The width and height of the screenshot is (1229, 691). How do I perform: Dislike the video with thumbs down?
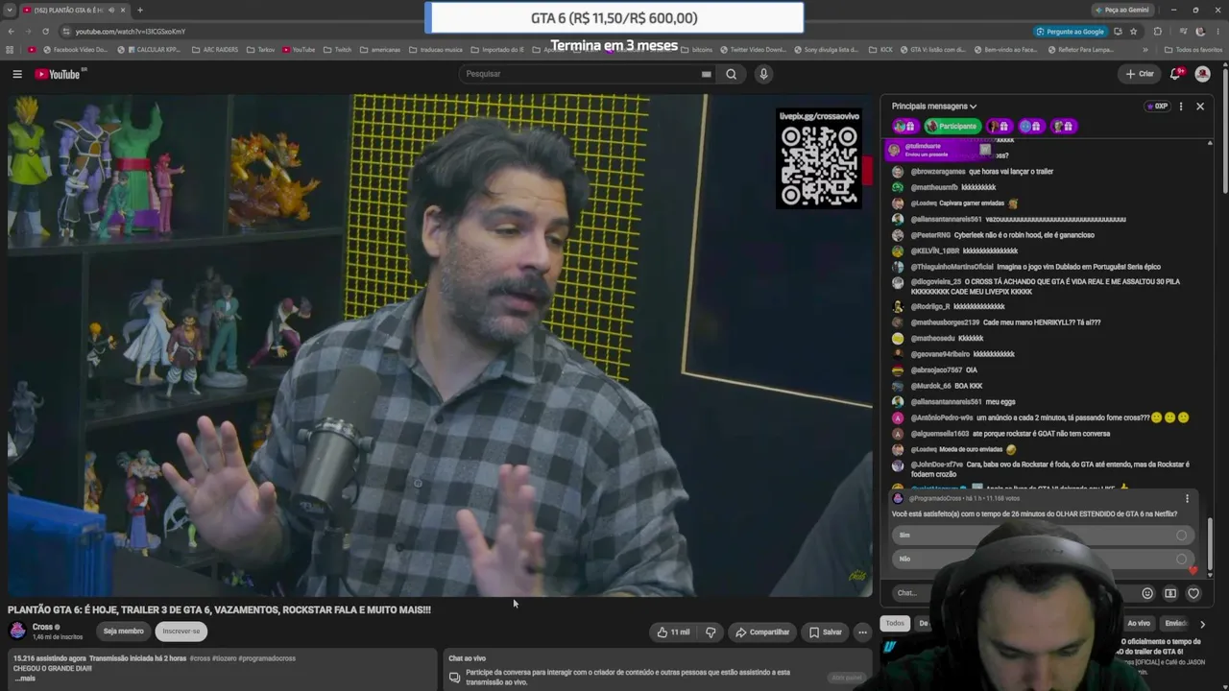click(x=711, y=631)
